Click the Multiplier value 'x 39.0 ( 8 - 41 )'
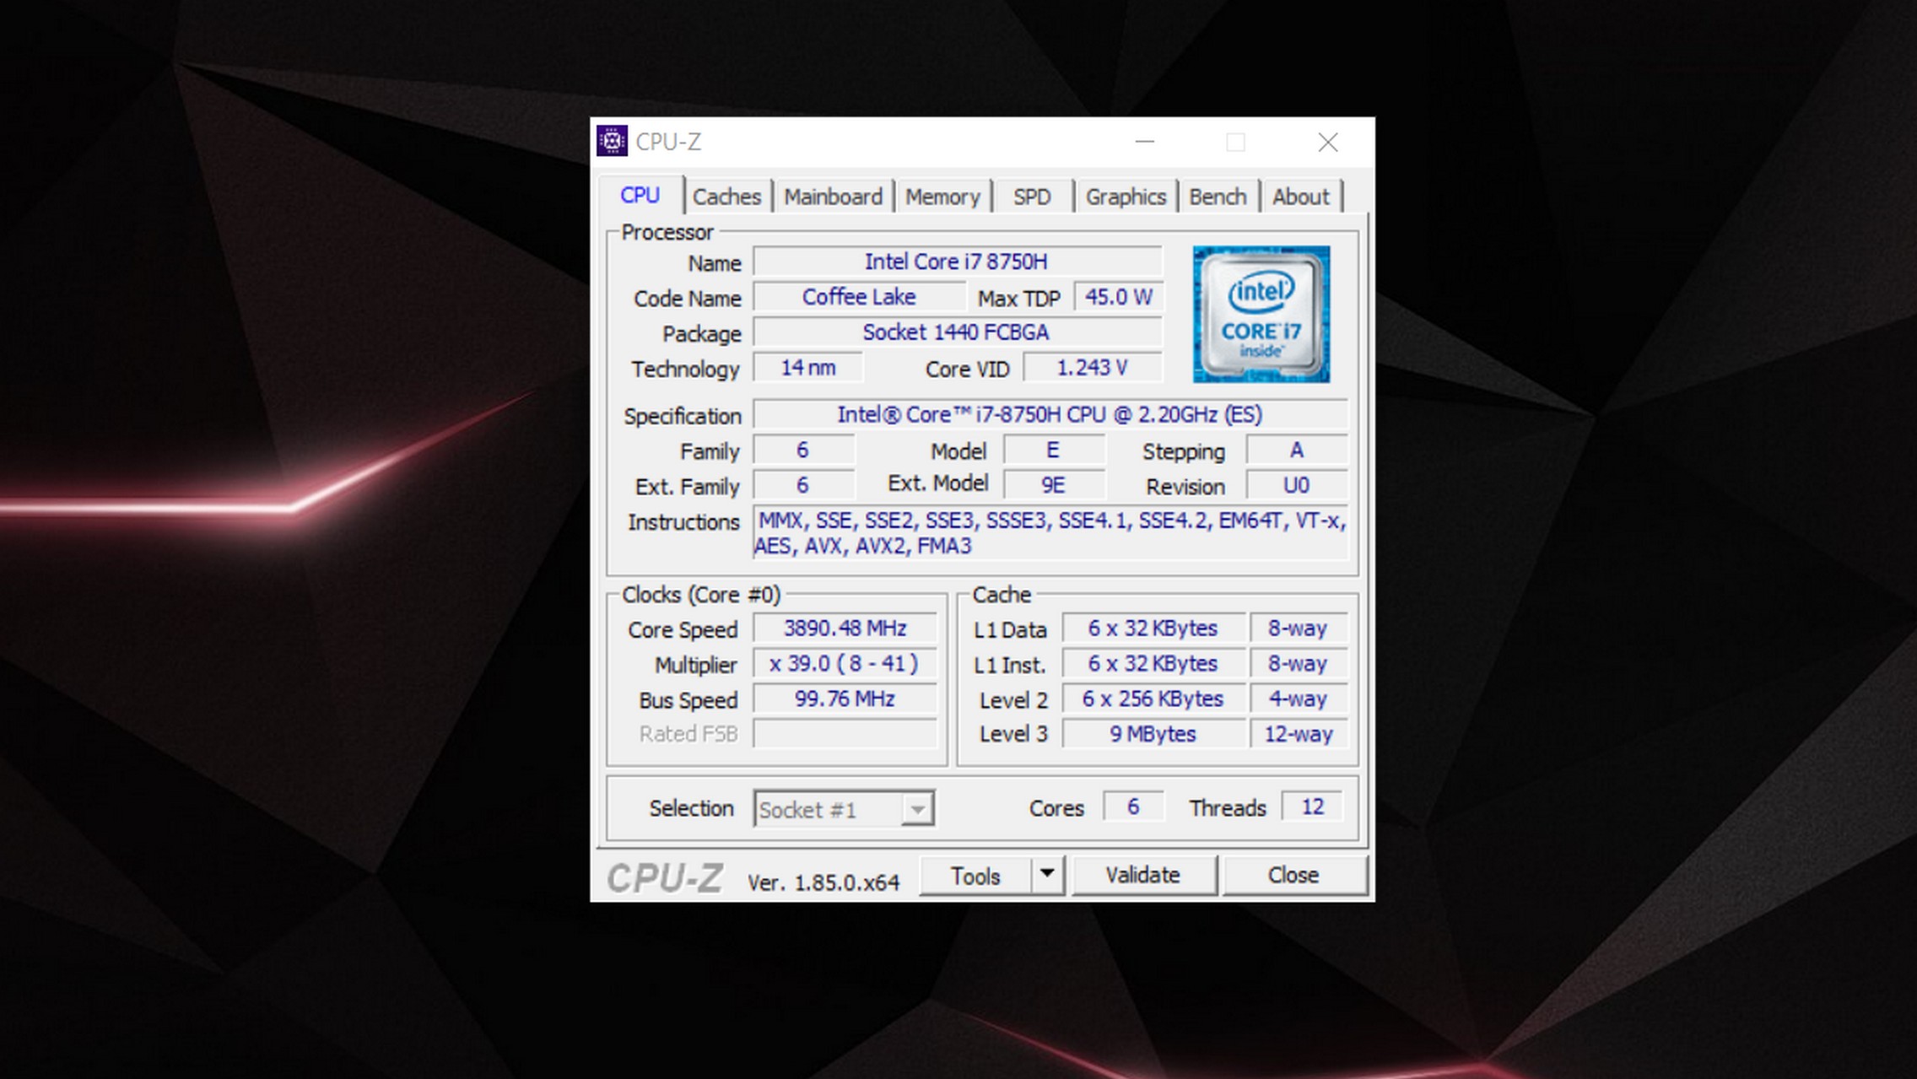Viewport: 1917px width, 1079px height. click(x=845, y=664)
